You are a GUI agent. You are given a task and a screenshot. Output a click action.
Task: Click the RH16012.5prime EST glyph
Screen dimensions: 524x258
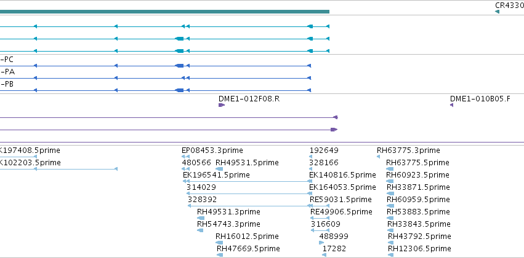pos(219,243)
